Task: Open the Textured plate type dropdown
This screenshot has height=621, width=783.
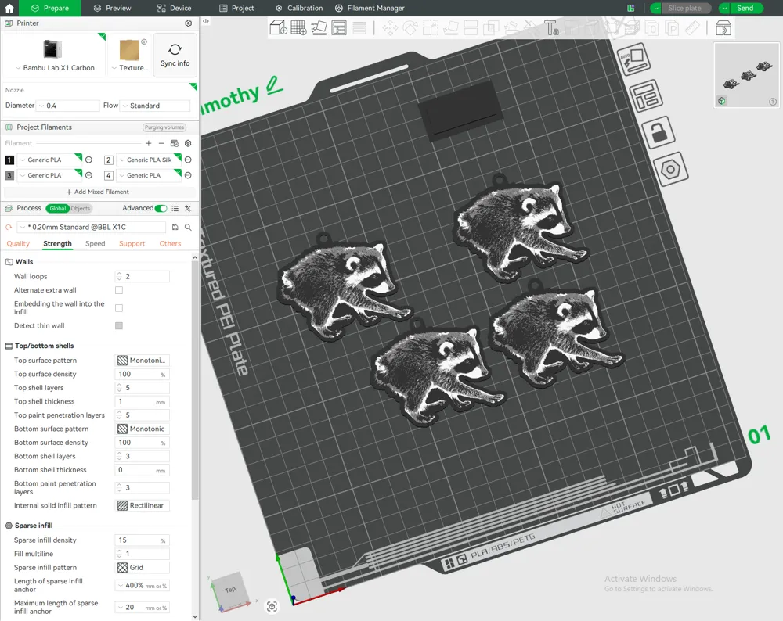Action: 130,68
